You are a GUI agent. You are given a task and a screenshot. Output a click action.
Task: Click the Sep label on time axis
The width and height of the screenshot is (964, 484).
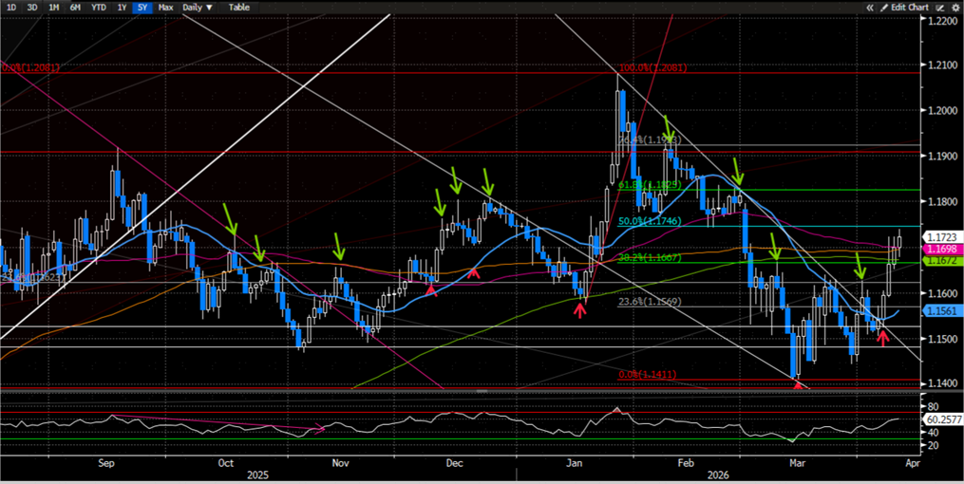tap(107, 464)
